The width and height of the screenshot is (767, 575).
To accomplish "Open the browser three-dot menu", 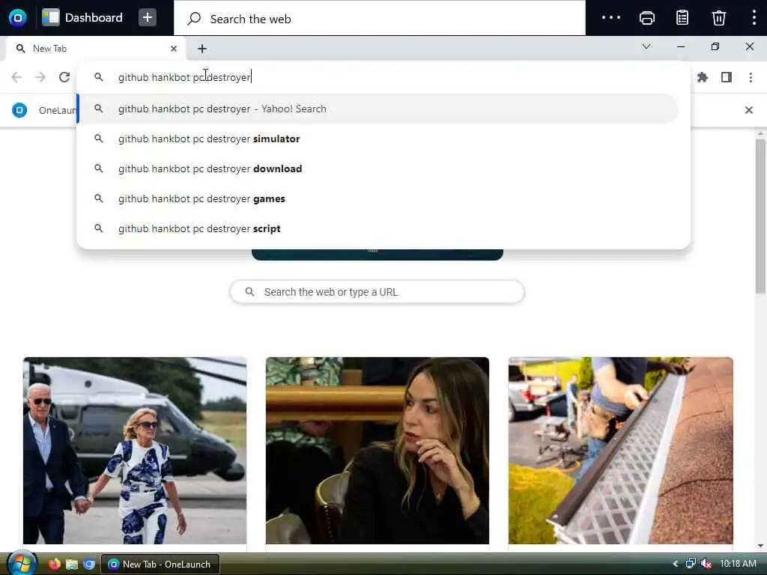I will (x=751, y=77).
